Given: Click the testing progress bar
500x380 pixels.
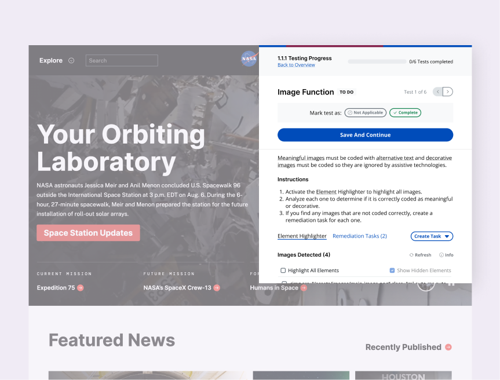Looking at the screenshot, I should pos(377,61).
